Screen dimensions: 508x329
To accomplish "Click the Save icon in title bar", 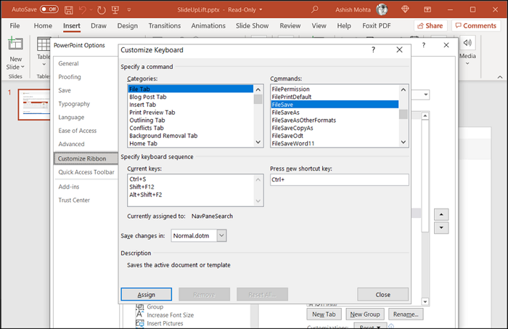I will 69,10.
